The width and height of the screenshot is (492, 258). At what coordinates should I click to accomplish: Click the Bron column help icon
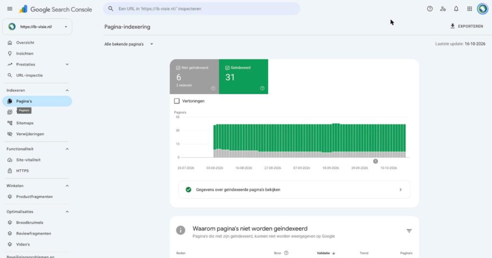click(286, 253)
